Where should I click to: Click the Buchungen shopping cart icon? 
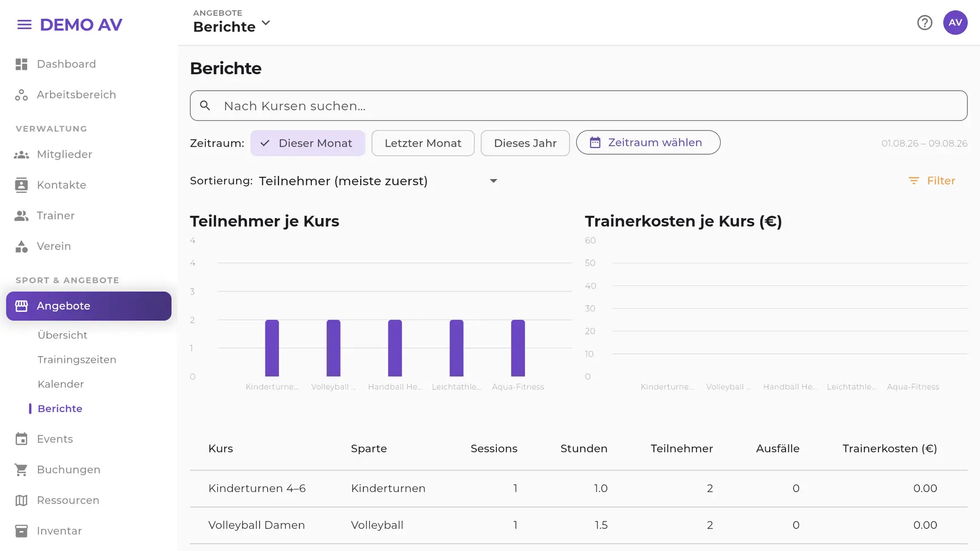point(22,469)
